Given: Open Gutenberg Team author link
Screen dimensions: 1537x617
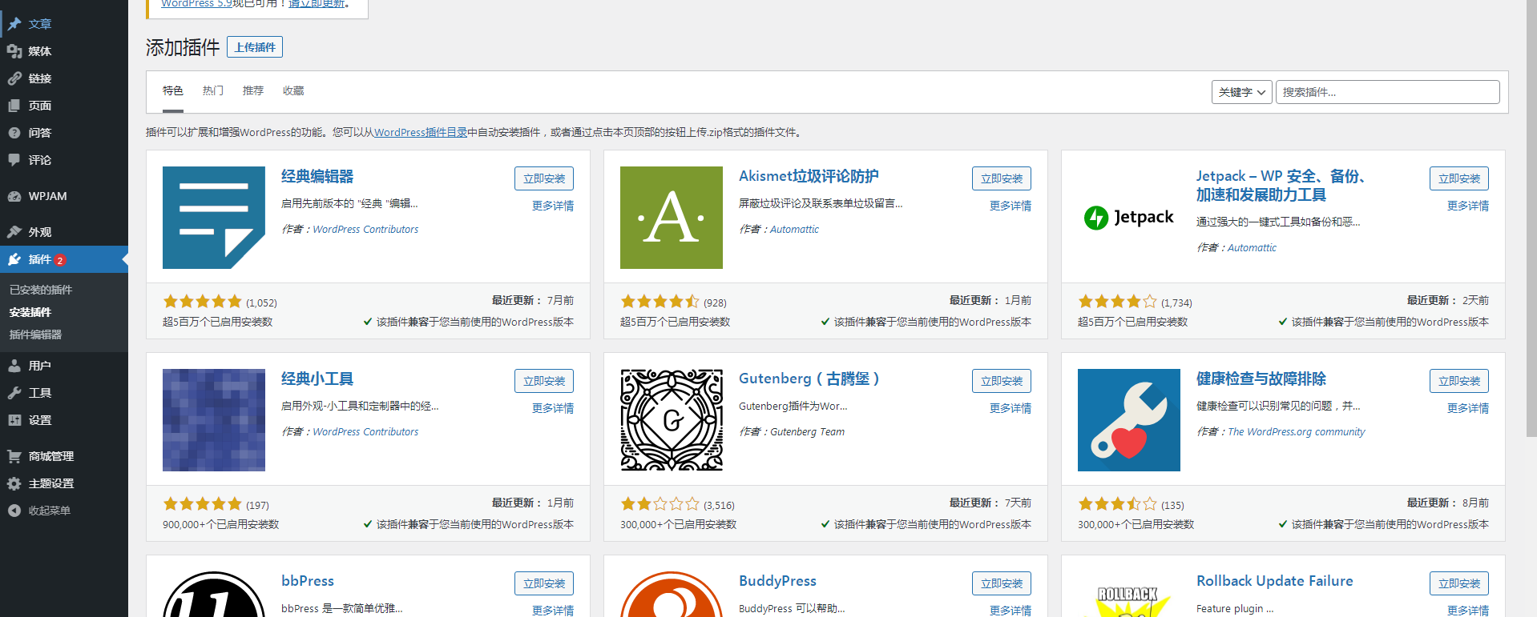Looking at the screenshot, I should pos(807,431).
